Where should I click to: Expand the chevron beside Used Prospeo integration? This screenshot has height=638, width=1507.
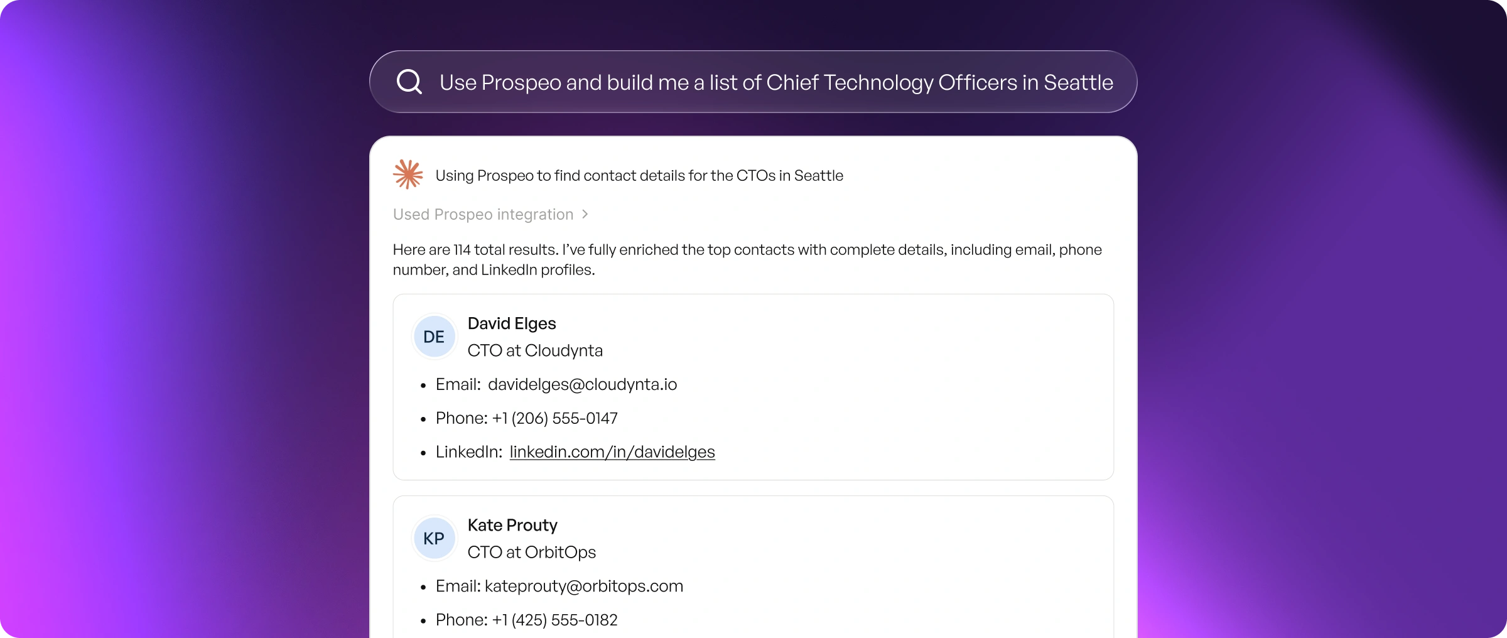[585, 214]
